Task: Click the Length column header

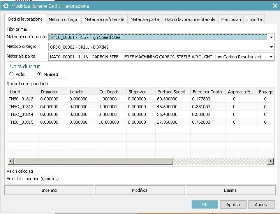Action: [83, 92]
